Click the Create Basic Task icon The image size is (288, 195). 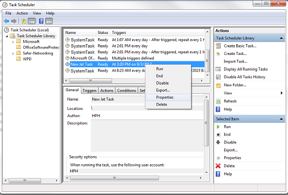click(218, 46)
